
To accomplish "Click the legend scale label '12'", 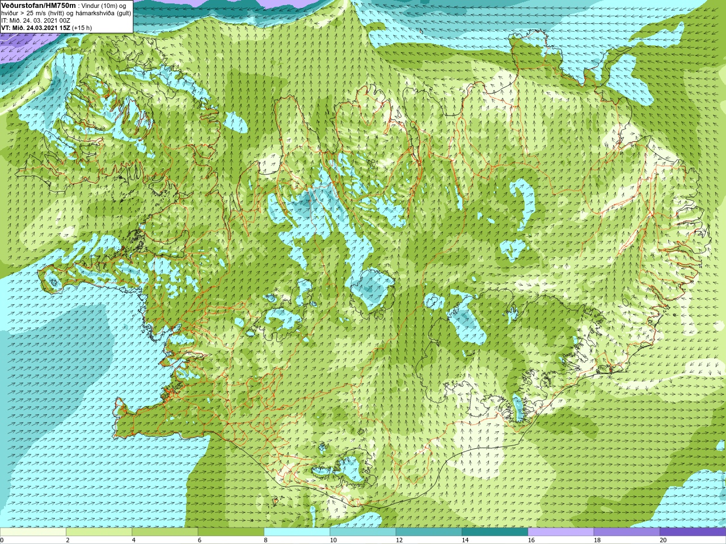I will tap(399, 541).
